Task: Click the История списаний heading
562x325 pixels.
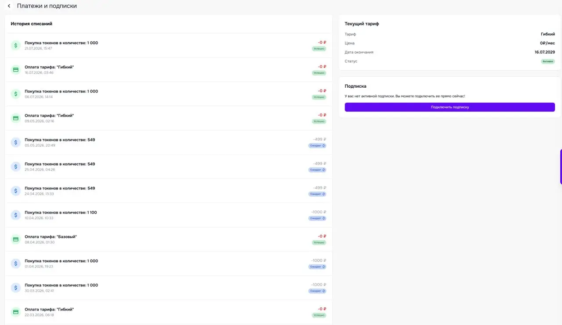Action: (x=32, y=24)
